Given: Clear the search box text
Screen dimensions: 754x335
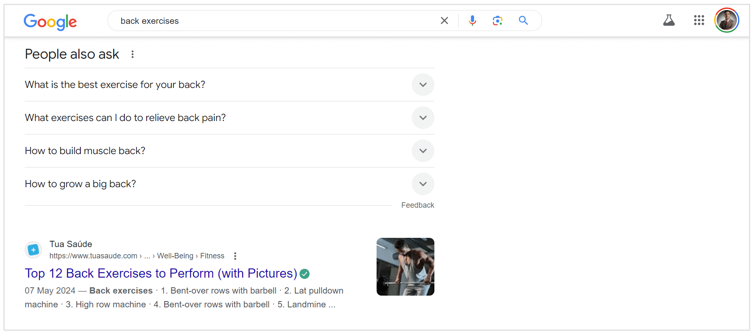Looking at the screenshot, I should [444, 21].
